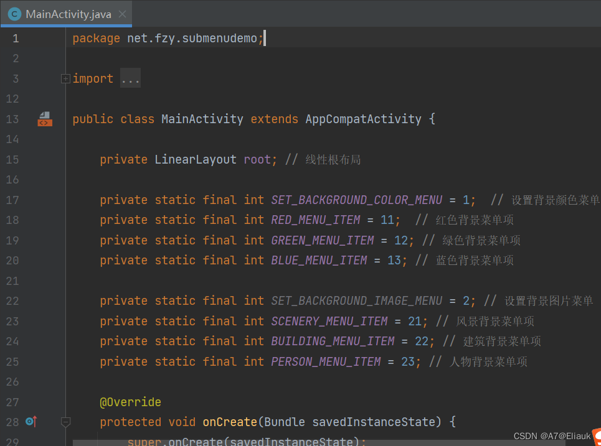The width and height of the screenshot is (601, 446).
Task: Click the import keyword on line 3
Action: (x=93, y=78)
